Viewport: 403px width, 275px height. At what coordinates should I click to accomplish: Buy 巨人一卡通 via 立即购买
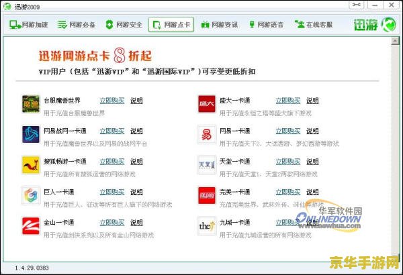(112, 192)
